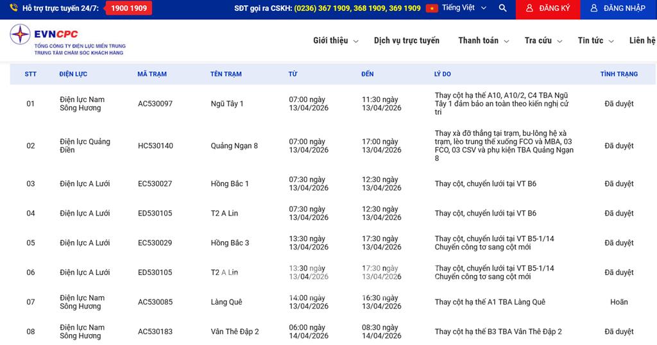657x345 pixels.
Task: Select station code AC530097 in row 01
Action: coord(155,104)
